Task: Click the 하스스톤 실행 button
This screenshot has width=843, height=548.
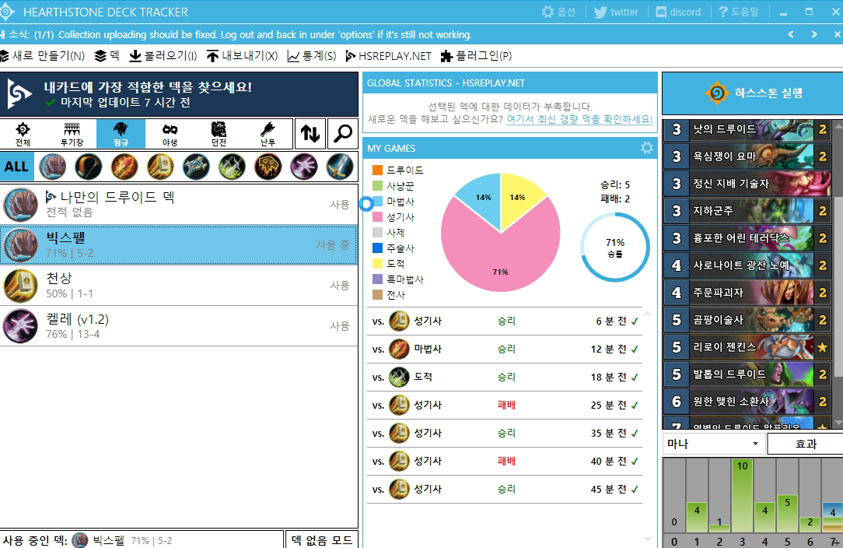Action: 752,93
